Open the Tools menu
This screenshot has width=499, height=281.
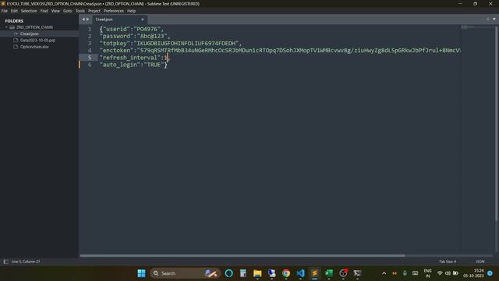pyautogui.click(x=80, y=11)
